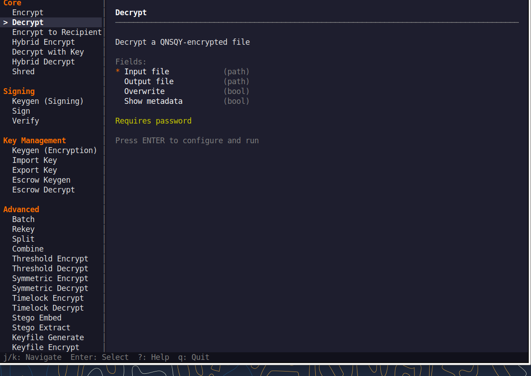The width and height of the screenshot is (531, 376).
Task: Click the Decrypt panel title
Action: click(x=131, y=13)
